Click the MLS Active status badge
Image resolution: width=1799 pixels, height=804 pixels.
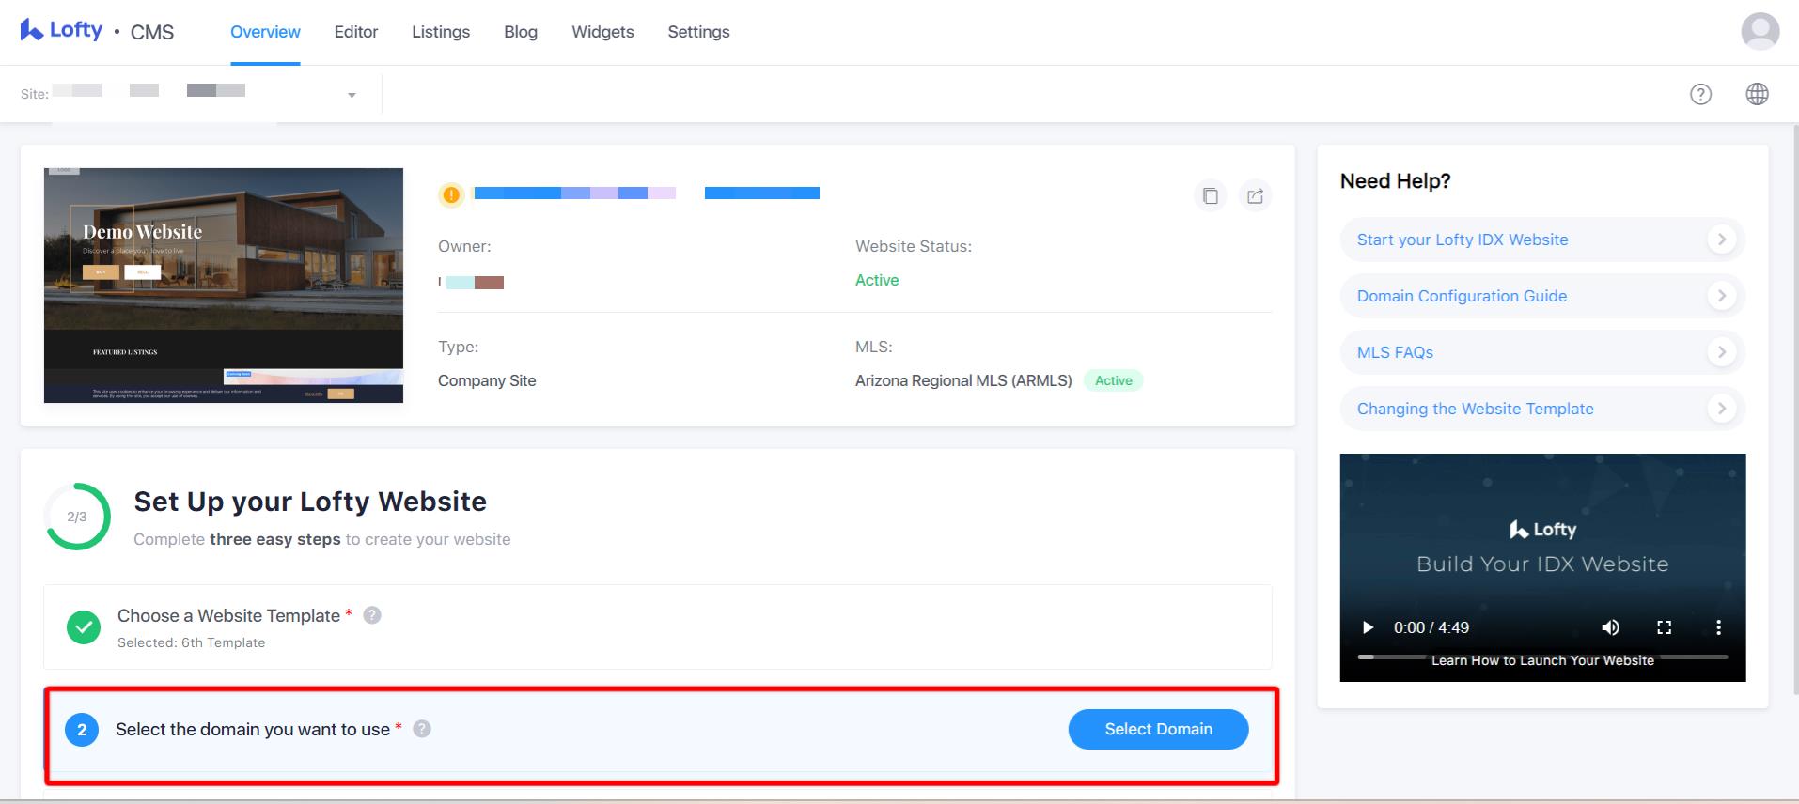tap(1114, 380)
